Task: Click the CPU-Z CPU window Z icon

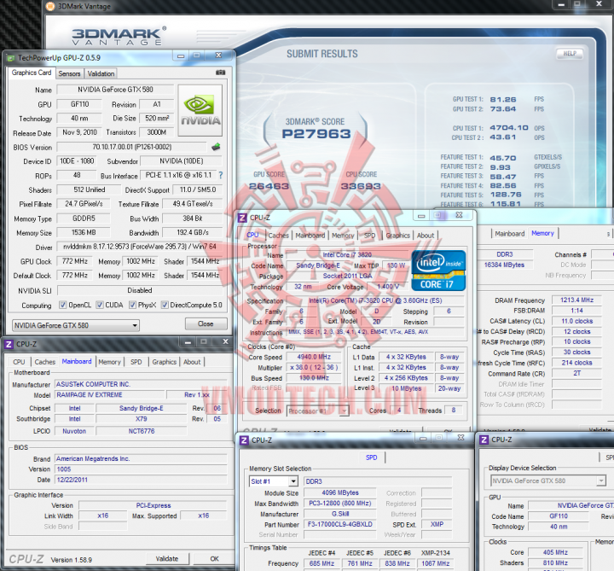Action: [242, 218]
